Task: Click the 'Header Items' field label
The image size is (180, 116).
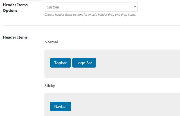Action: (15, 37)
